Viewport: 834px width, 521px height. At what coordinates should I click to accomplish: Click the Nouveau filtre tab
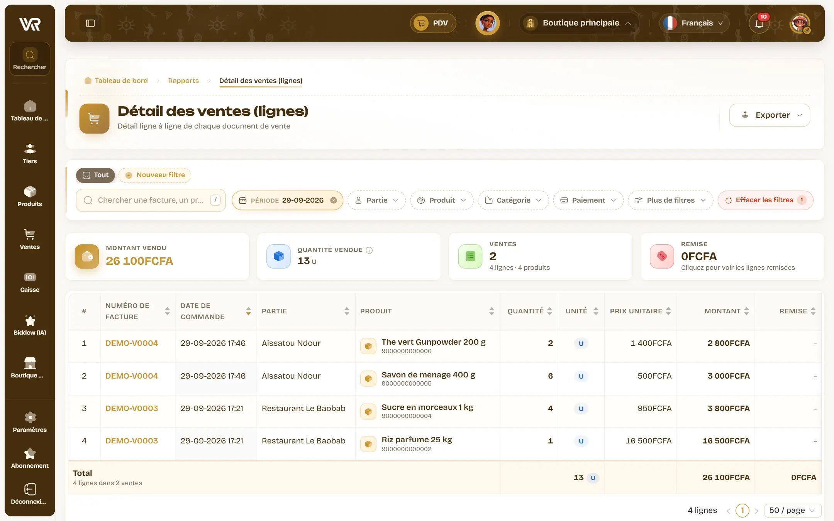[x=155, y=175]
